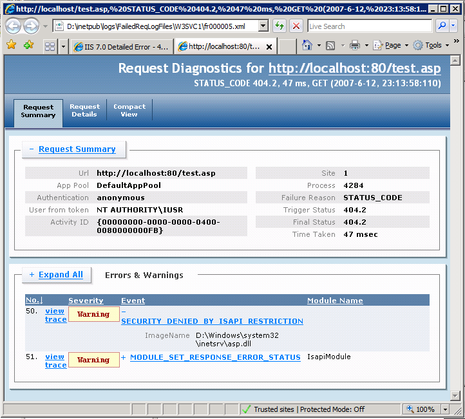Open the zoom level dropdown arrow
Screen dimensions: 465x419
click(x=445, y=409)
